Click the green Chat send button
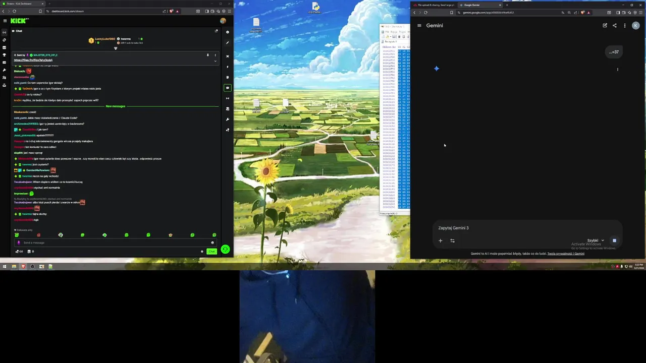 211,251
